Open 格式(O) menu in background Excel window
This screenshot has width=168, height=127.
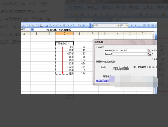134,7
